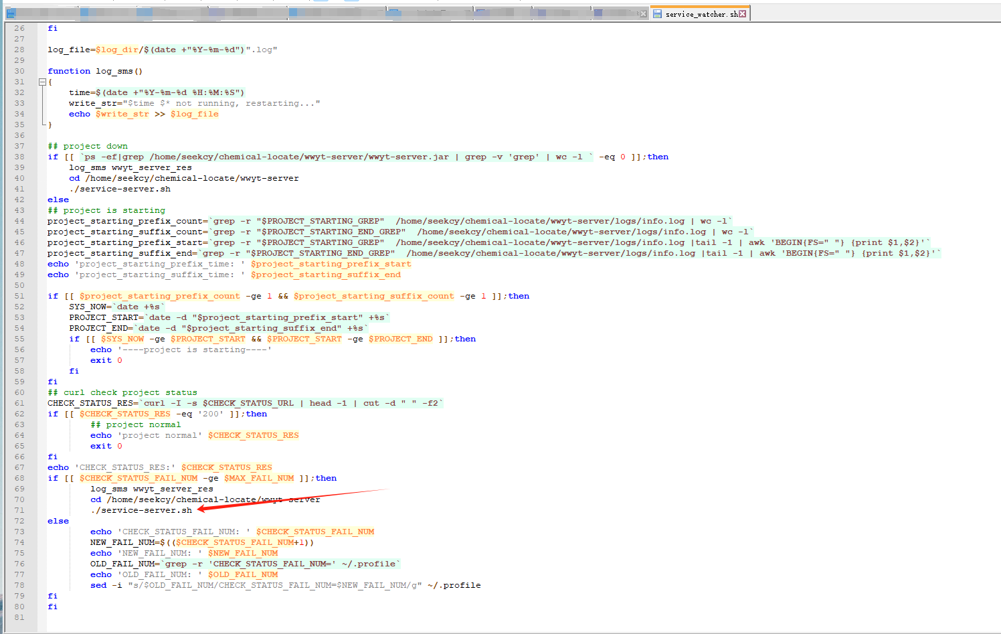1001x634 pixels.
Task: Click 'exit 0' on line 57
Action: pos(106,360)
